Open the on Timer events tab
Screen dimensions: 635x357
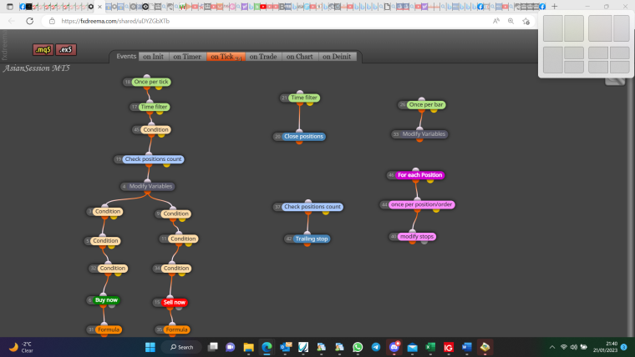187,57
